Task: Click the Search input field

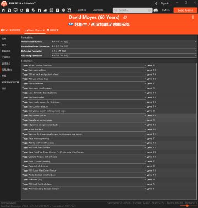Action: point(133,10)
